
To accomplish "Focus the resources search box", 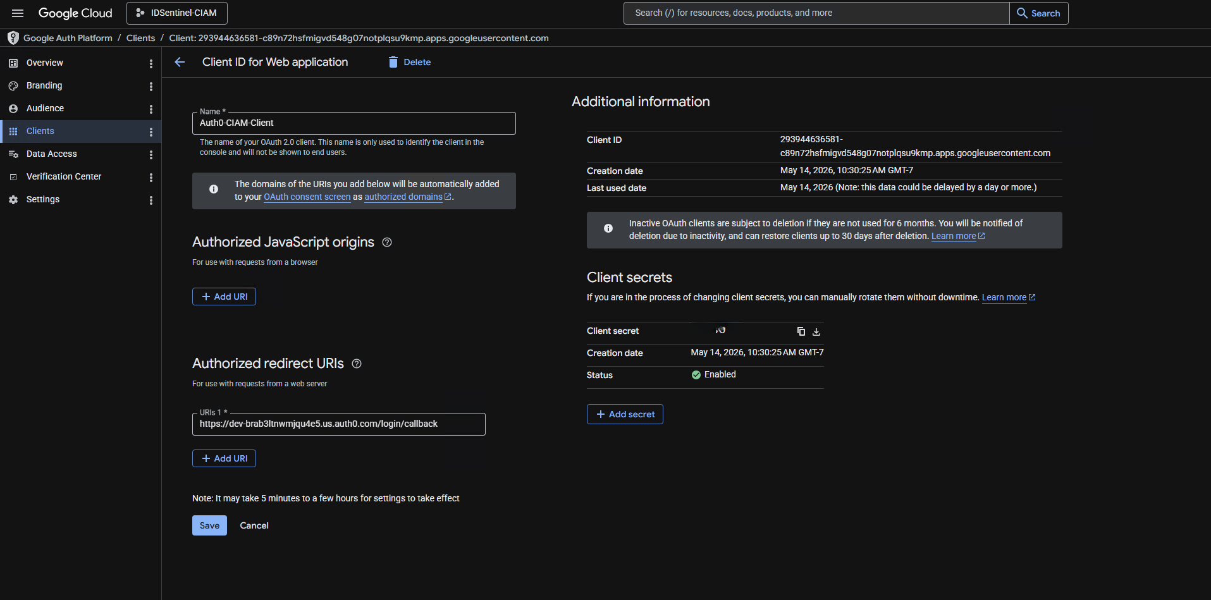I will (816, 13).
